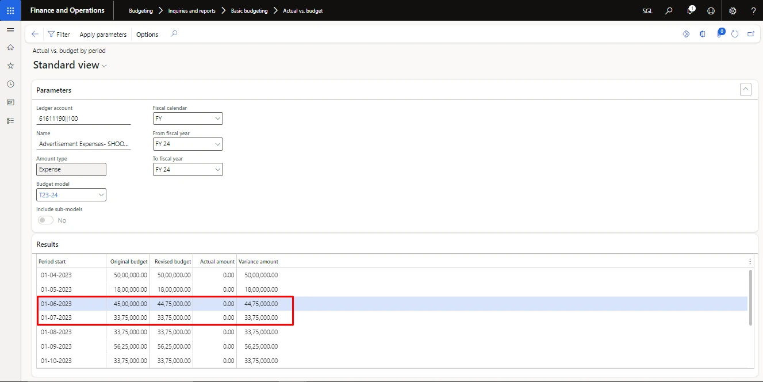Click Revised budget column header
The width and height of the screenshot is (763, 382).
[172, 262]
